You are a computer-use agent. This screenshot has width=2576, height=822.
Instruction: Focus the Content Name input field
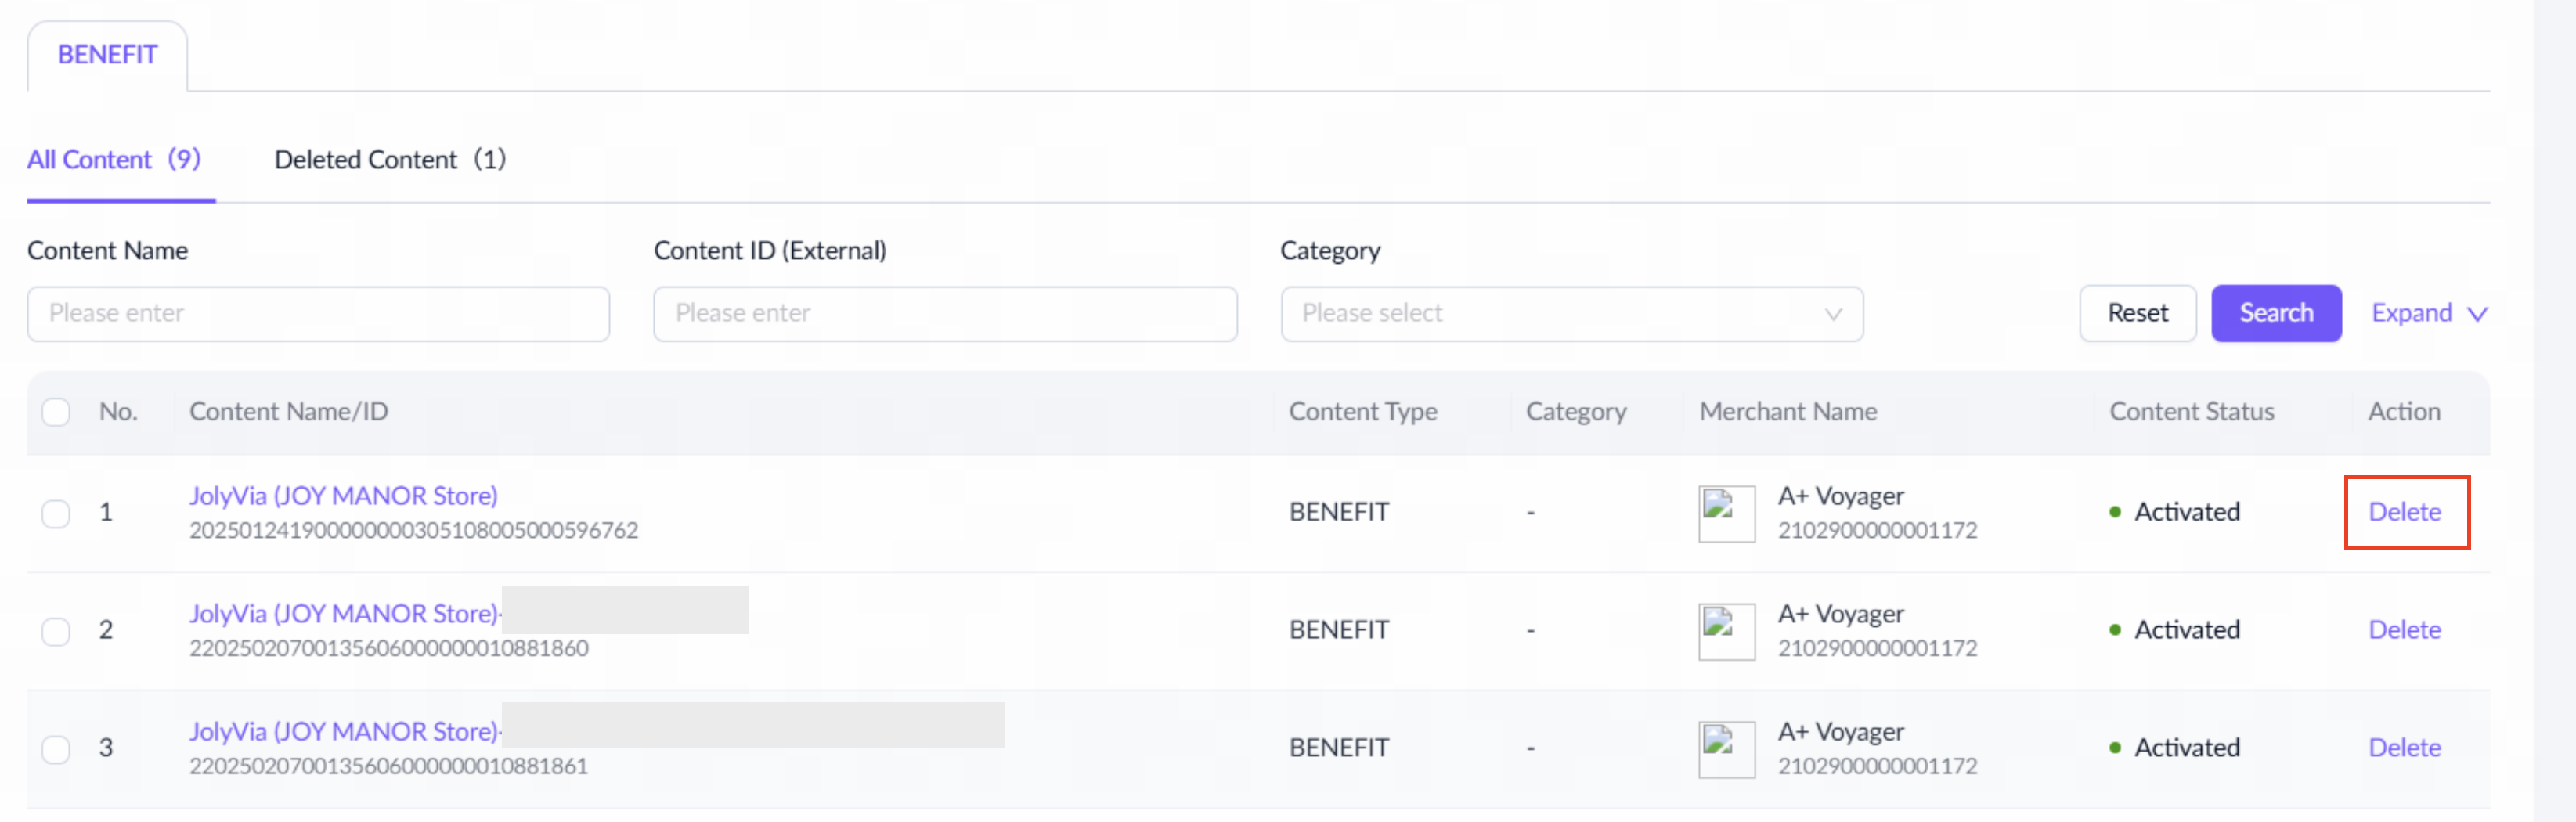tap(318, 314)
